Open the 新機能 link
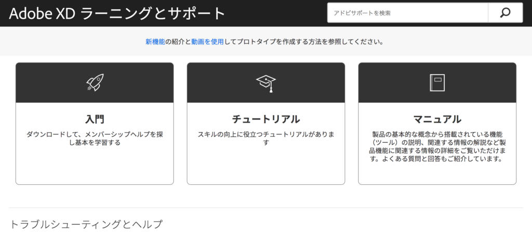532x235 pixels. point(155,42)
